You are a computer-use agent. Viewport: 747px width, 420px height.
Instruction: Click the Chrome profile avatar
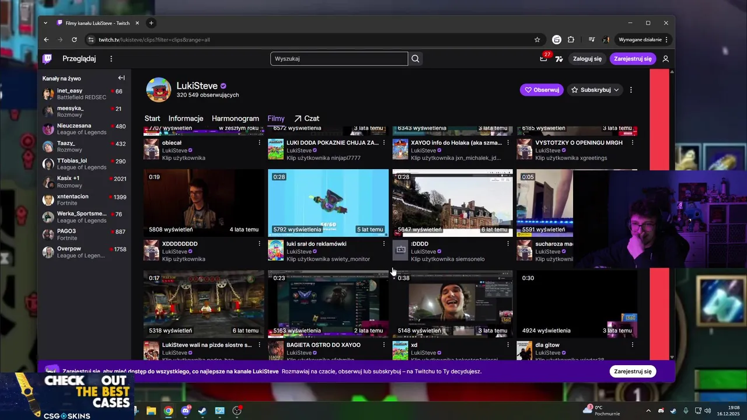click(x=606, y=40)
